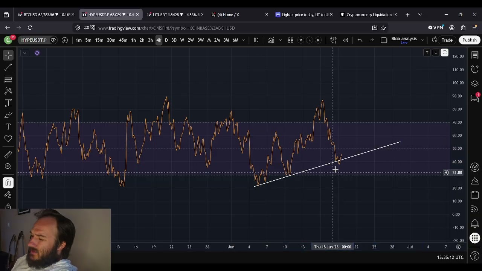The image size is (482, 271).
Task: Expand more timeframes dropdown after 6M
Action: [244, 40]
